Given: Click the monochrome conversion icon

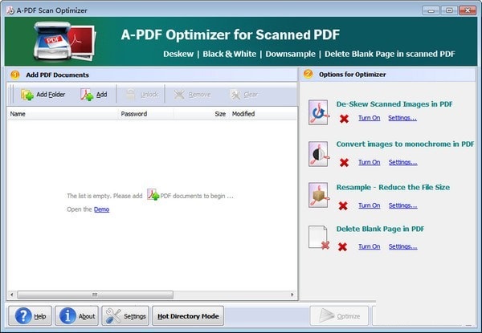Looking at the screenshot, I should 319,154.
